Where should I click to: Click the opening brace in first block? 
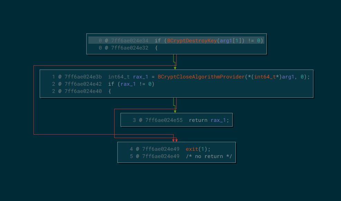(x=156, y=48)
